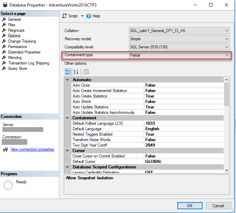Screen dimensions: 236x213
Task: Select the Categorized view icon
Action: 68,72
